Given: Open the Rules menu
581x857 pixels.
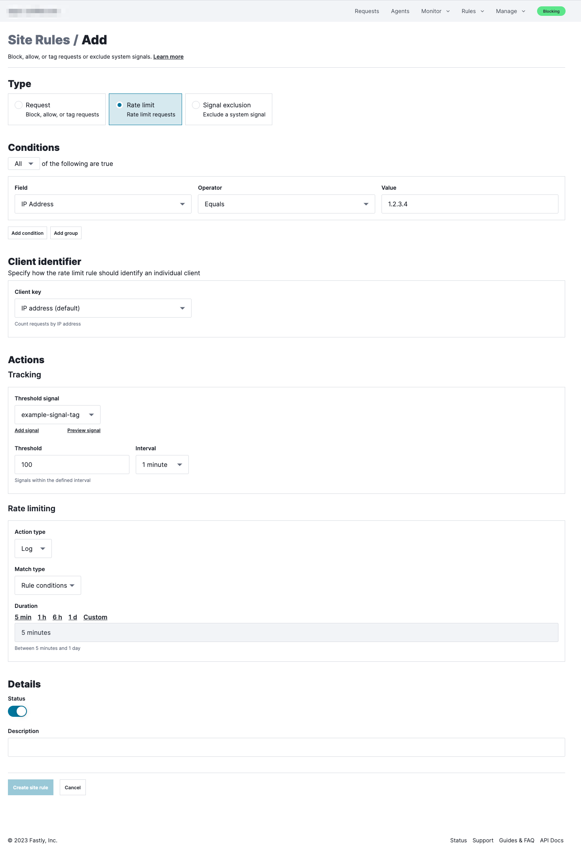Looking at the screenshot, I should tap(473, 11).
